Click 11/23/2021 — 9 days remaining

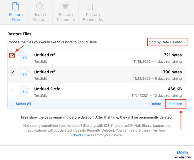pyautogui.click(x=157, y=79)
